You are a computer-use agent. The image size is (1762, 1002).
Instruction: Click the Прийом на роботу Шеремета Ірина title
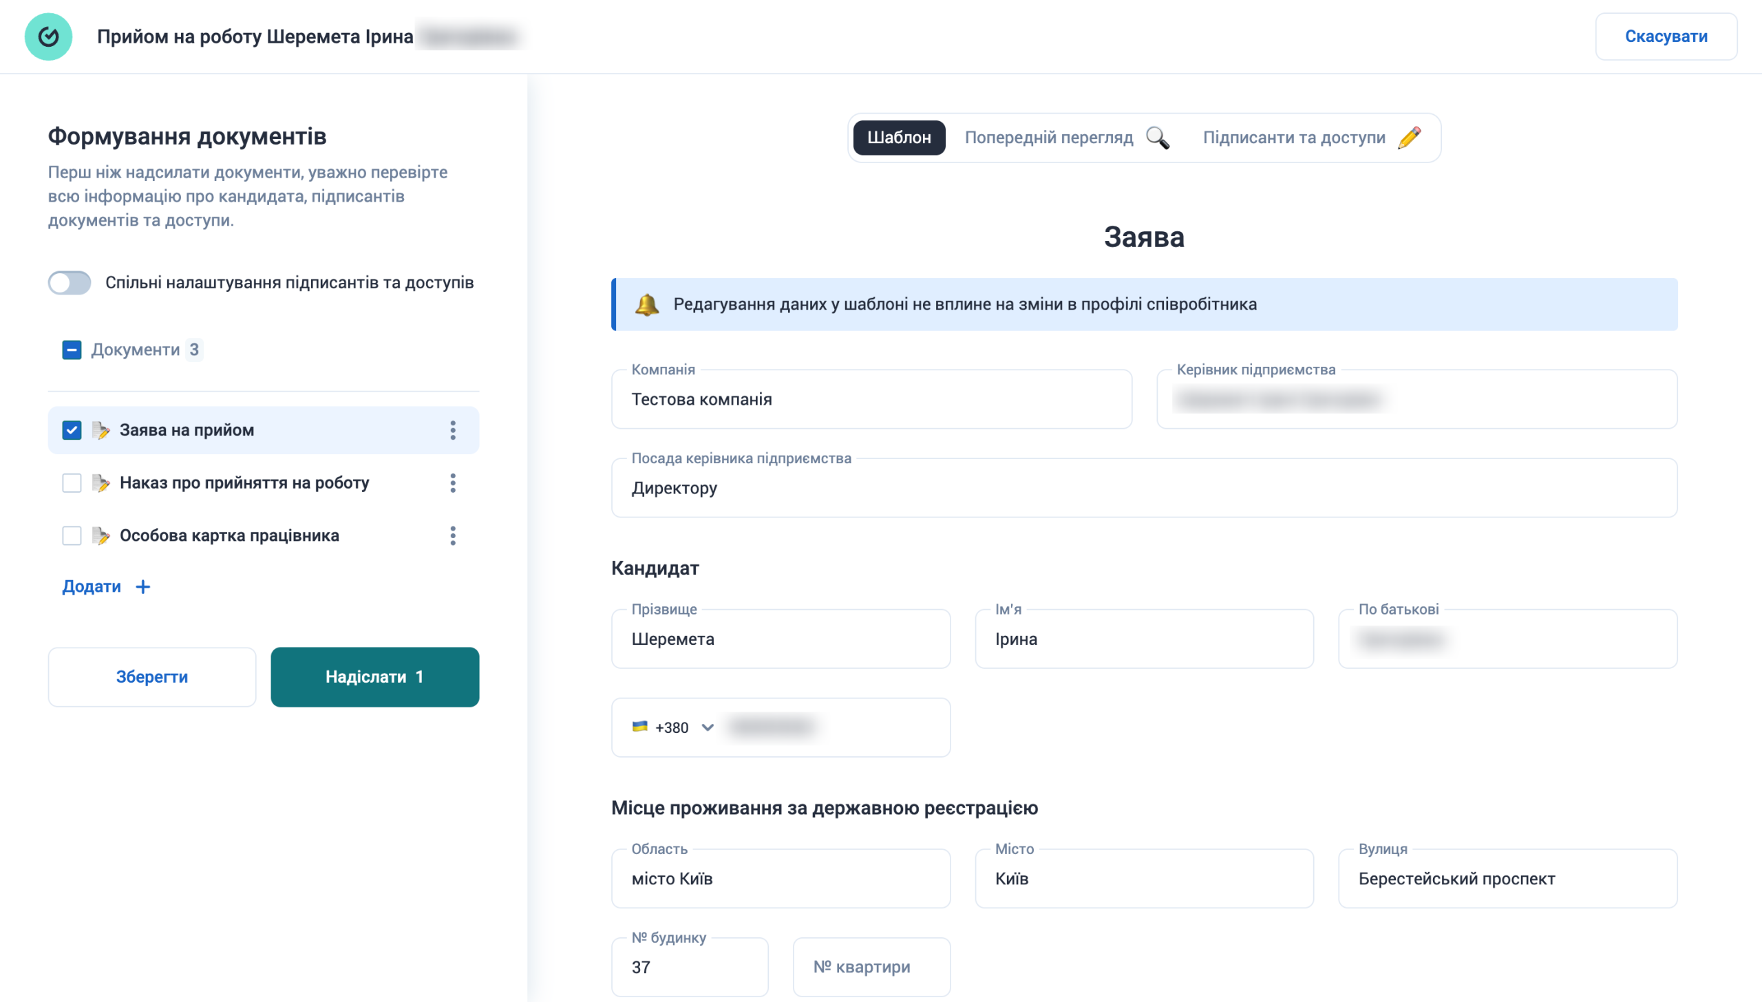coord(255,36)
